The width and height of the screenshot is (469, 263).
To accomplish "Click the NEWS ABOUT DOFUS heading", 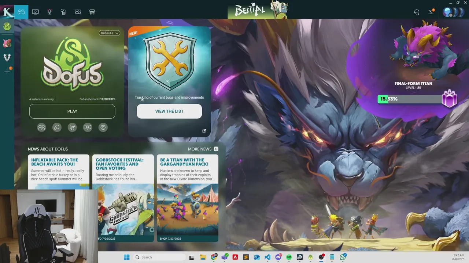I will pyautogui.click(x=48, y=149).
